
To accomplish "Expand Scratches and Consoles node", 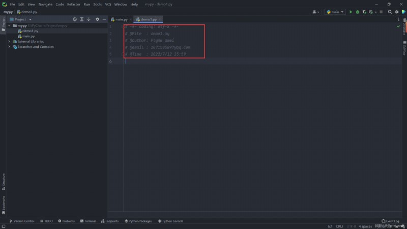I will (9, 47).
